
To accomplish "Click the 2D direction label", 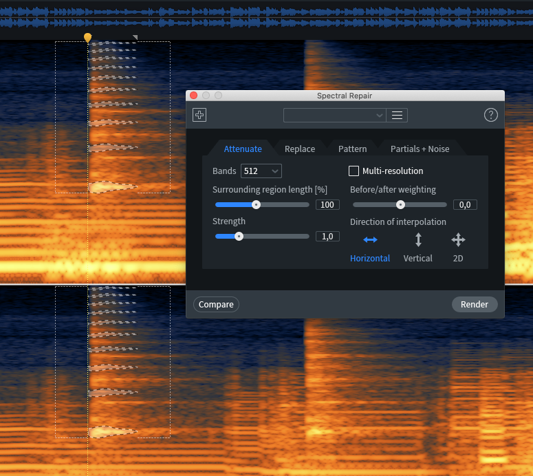I will click(458, 259).
